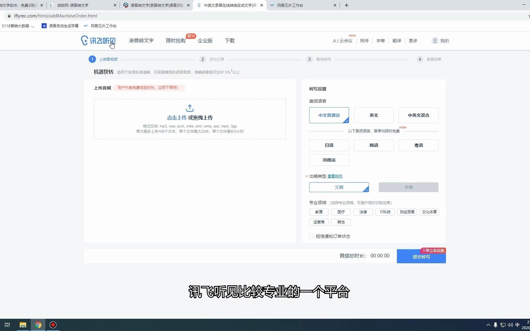Select 财经贸易 professional field
530x331 pixels.
407,212
